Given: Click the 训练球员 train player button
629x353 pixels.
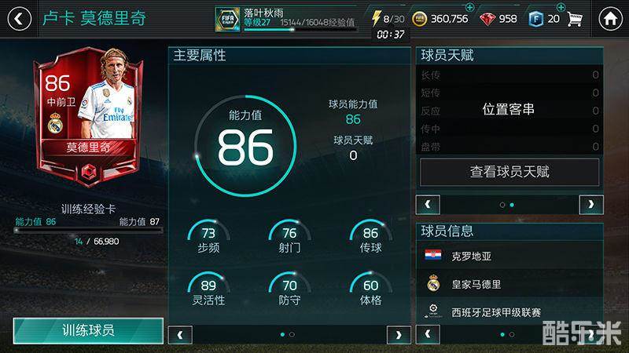Looking at the screenshot, I should (88, 330).
